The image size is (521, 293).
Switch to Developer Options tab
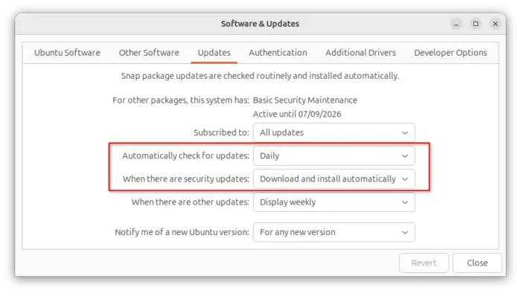tap(450, 53)
